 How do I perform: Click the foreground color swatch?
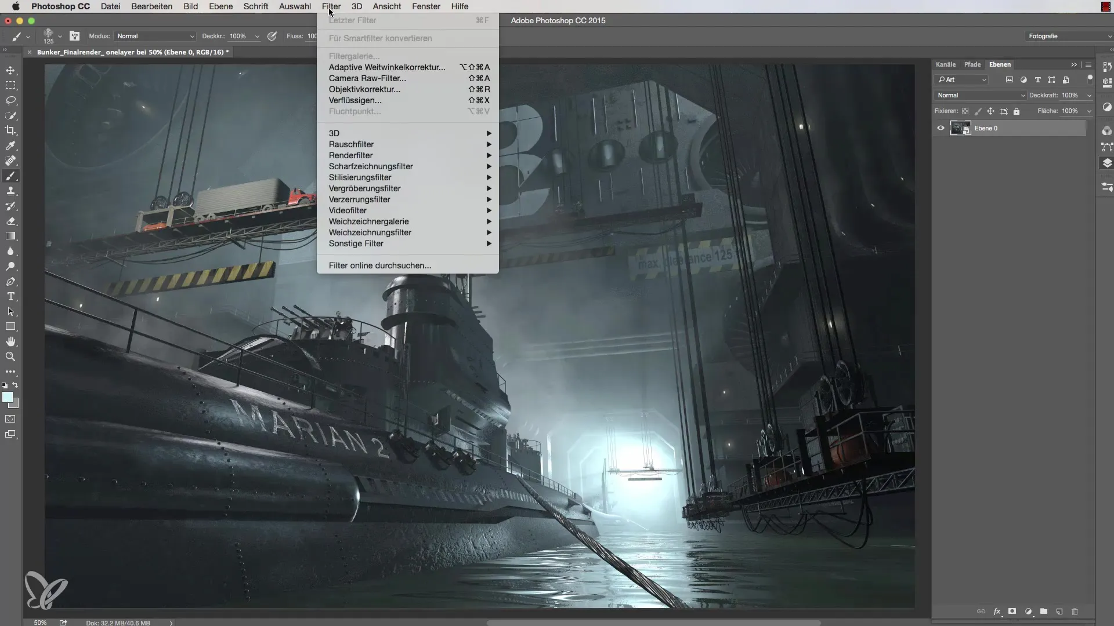click(x=7, y=397)
